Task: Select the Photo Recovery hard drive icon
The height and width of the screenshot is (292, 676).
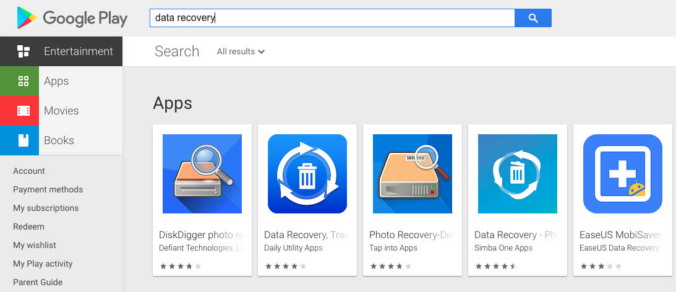Action: tap(413, 174)
